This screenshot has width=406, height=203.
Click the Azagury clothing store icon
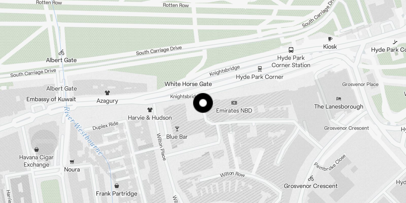coord(107,93)
